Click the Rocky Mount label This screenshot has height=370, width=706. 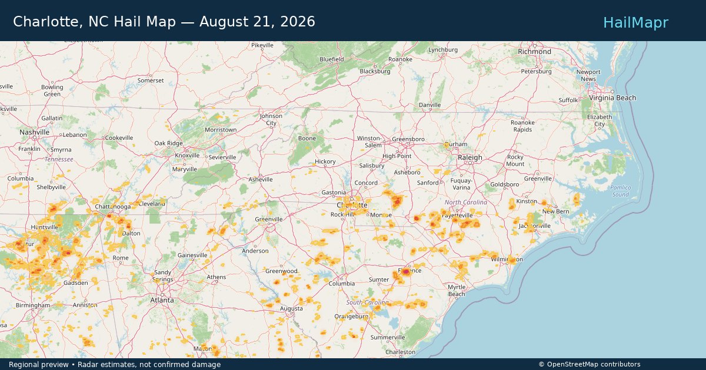click(515, 160)
